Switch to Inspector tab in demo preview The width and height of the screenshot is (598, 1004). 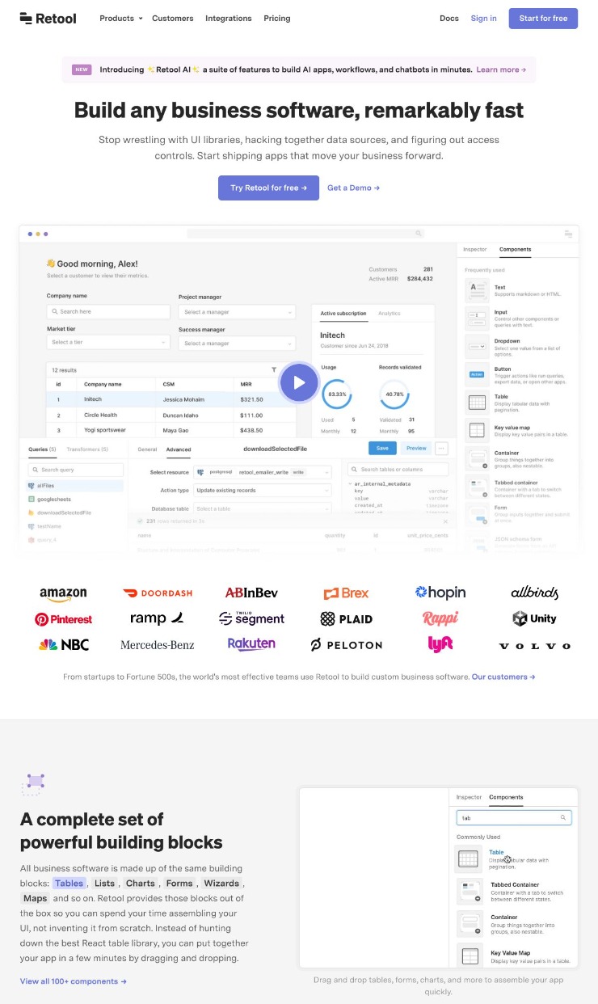click(475, 249)
